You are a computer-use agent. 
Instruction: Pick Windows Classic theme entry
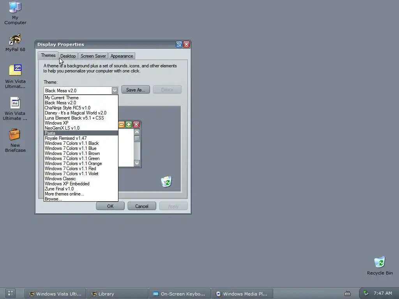click(81, 179)
